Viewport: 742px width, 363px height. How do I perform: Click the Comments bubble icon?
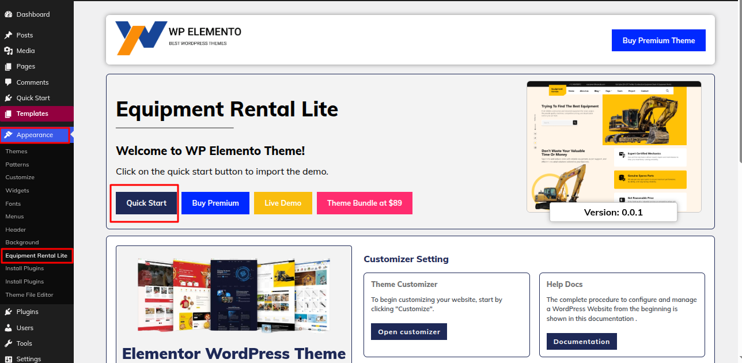[9, 82]
